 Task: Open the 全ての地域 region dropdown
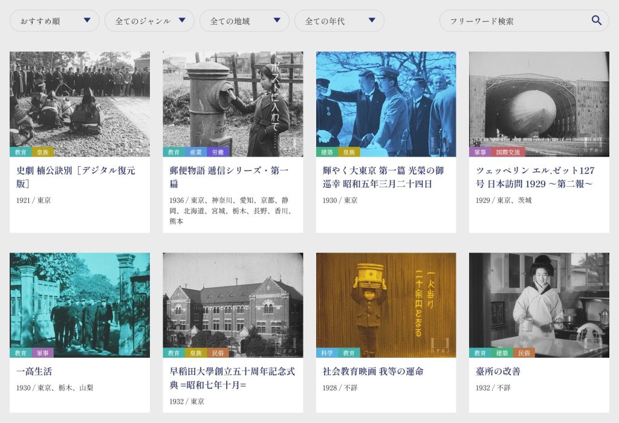(x=244, y=21)
